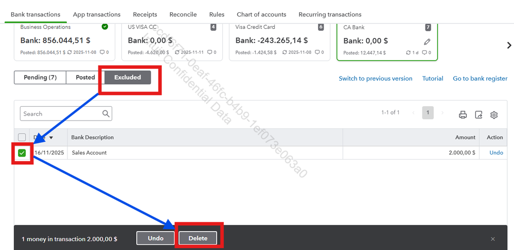Open comments icon on Business Operations card
This screenshot has width=514, height=250.
pos(102,52)
